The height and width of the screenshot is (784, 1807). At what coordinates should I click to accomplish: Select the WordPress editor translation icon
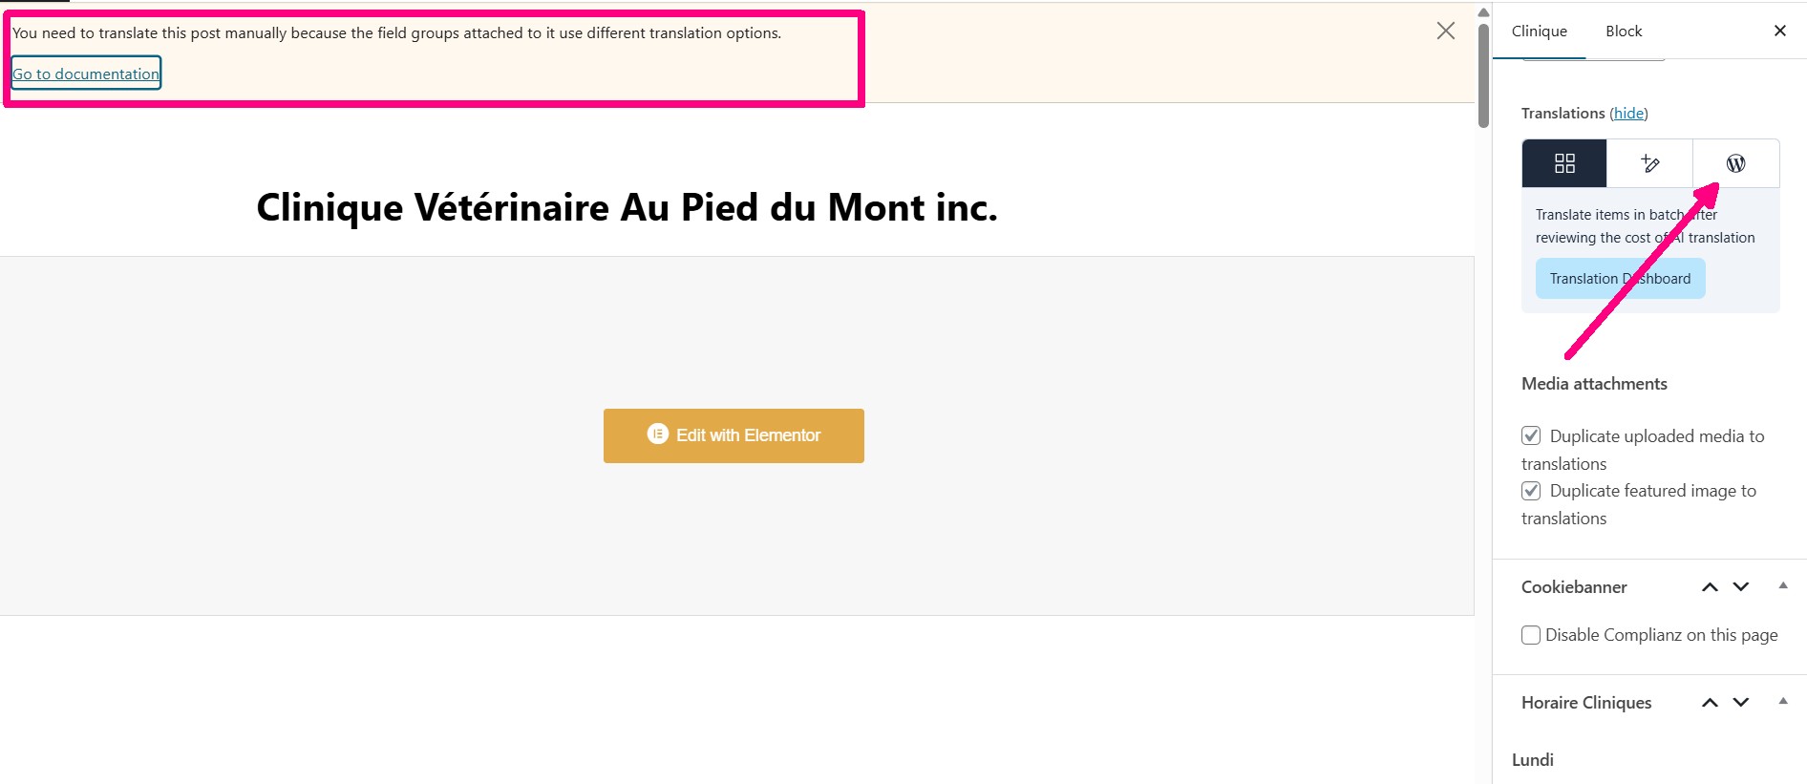[x=1735, y=163]
